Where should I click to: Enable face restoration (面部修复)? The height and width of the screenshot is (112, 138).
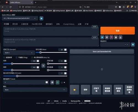coord(4,57)
